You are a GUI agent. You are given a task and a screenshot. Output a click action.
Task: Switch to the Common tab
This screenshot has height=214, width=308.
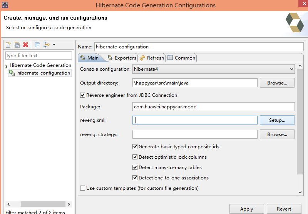click(181, 58)
